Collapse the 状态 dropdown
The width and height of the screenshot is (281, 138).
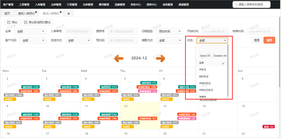point(212,40)
